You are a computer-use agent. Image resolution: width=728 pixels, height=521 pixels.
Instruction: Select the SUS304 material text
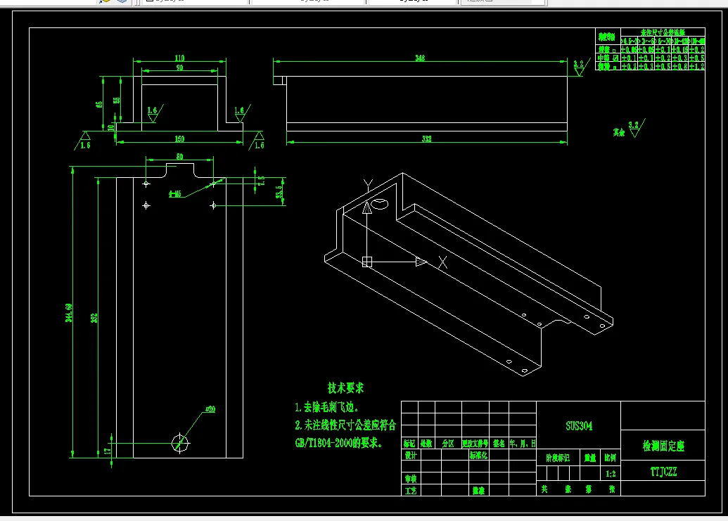pos(579,426)
